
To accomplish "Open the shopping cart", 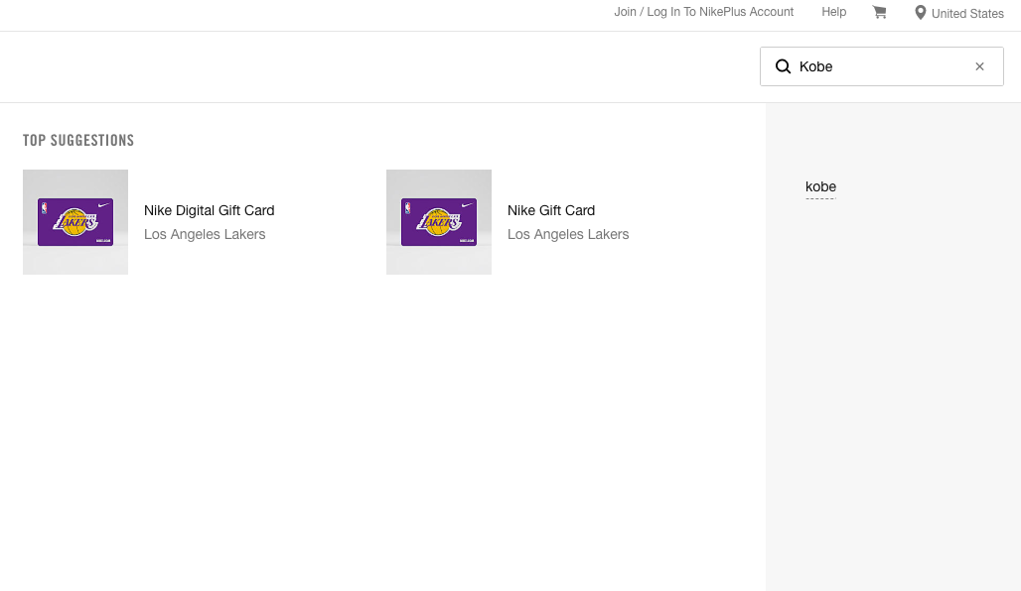I will [879, 12].
